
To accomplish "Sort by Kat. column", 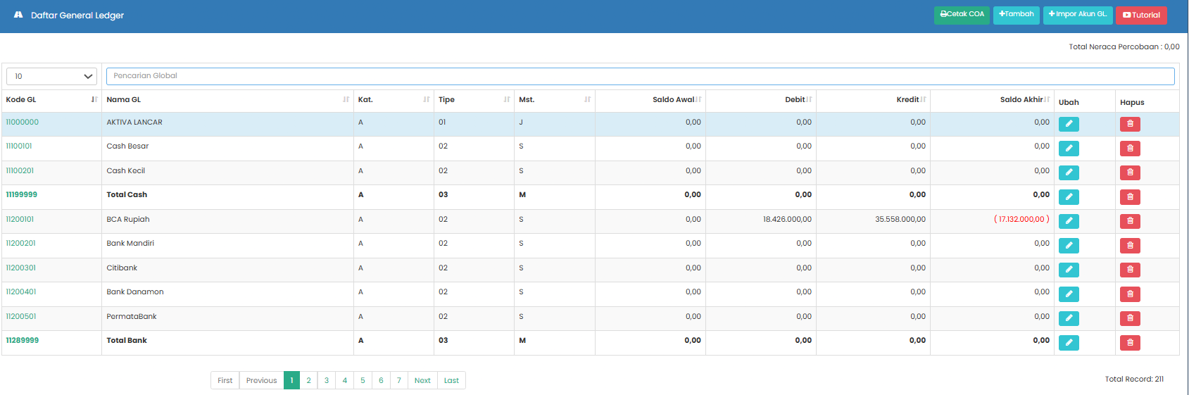I will [x=394, y=100].
